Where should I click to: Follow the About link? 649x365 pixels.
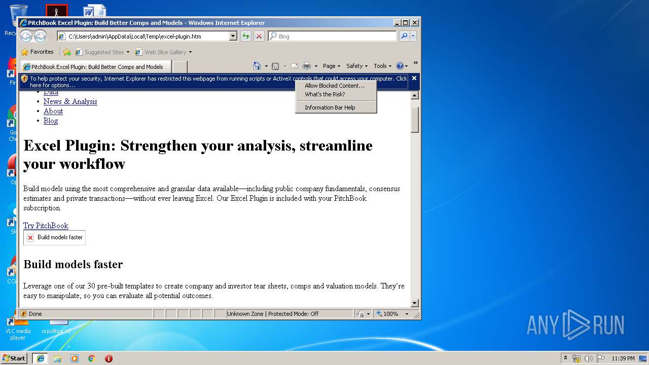click(53, 111)
